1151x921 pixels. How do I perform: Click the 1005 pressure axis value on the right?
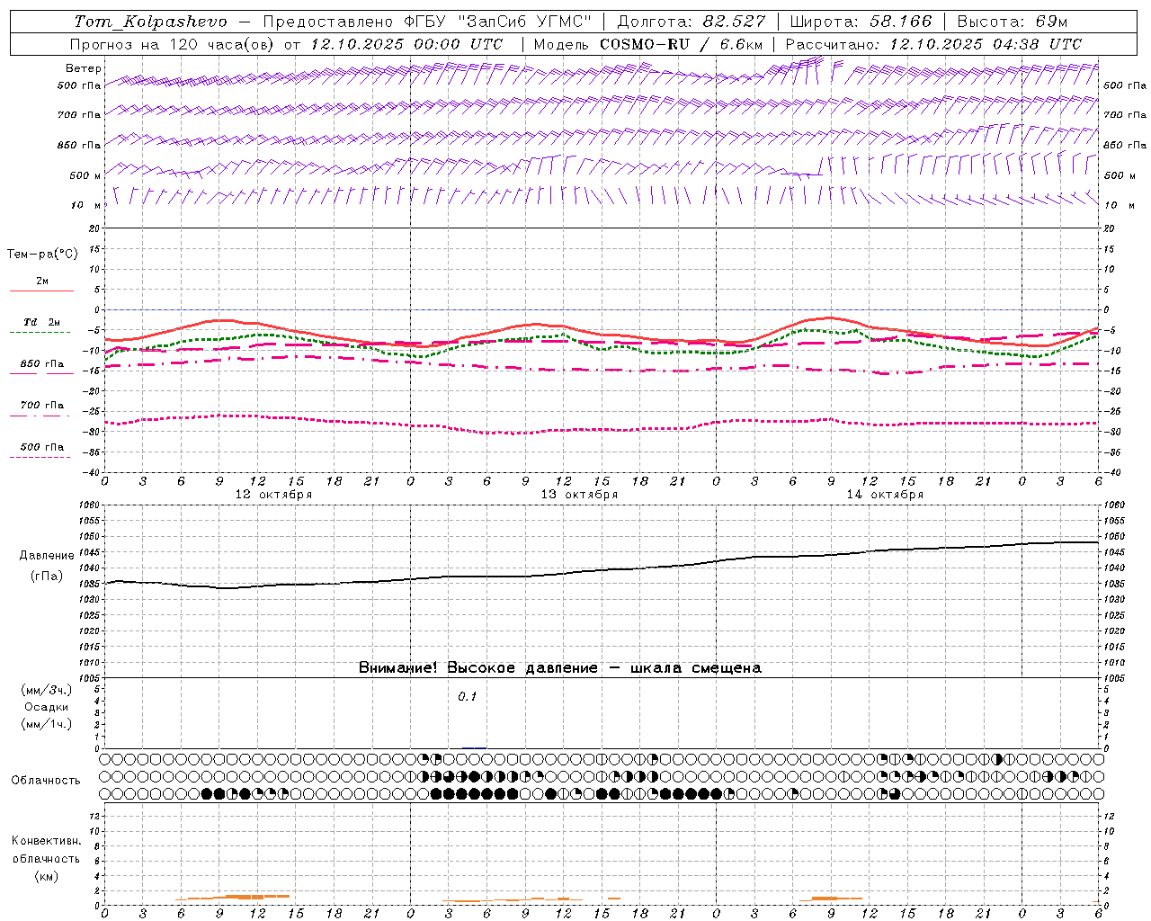pyautogui.click(x=1114, y=677)
